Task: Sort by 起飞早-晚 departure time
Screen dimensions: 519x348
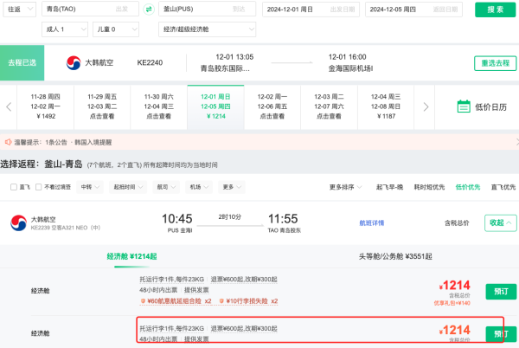Action: pos(389,187)
